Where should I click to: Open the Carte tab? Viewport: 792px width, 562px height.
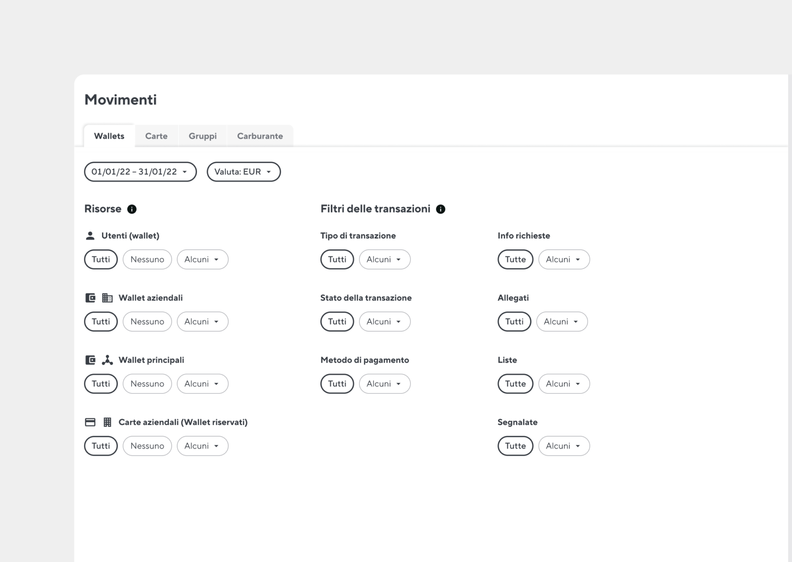pyautogui.click(x=156, y=136)
